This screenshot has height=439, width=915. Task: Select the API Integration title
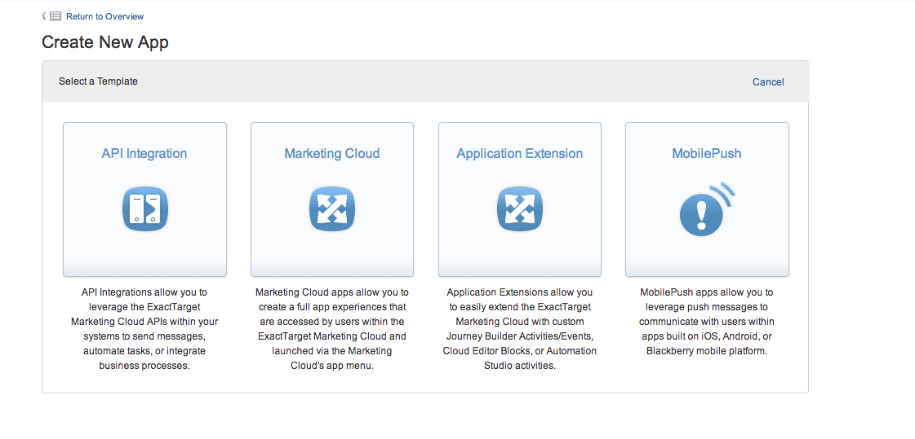(144, 154)
